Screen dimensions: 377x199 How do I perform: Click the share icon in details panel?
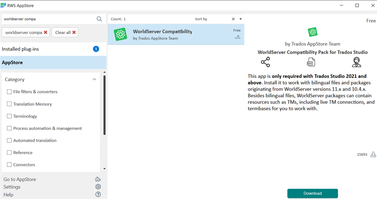click(x=265, y=62)
